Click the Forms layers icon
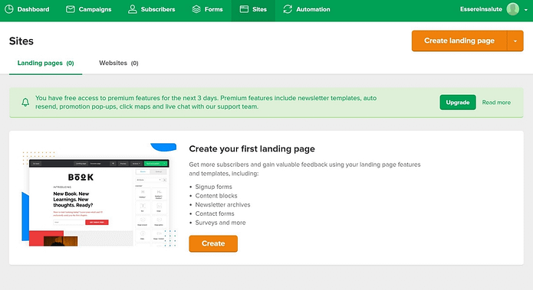 click(x=196, y=9)
